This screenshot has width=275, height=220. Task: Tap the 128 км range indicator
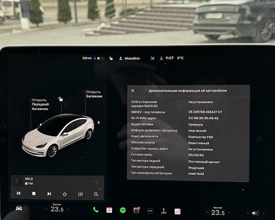[x=87, y=58]
